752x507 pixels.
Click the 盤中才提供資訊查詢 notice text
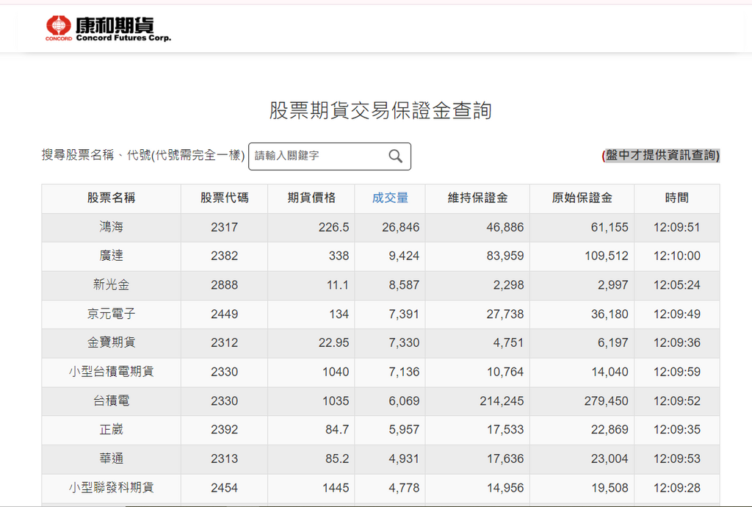tap(661, 155)
